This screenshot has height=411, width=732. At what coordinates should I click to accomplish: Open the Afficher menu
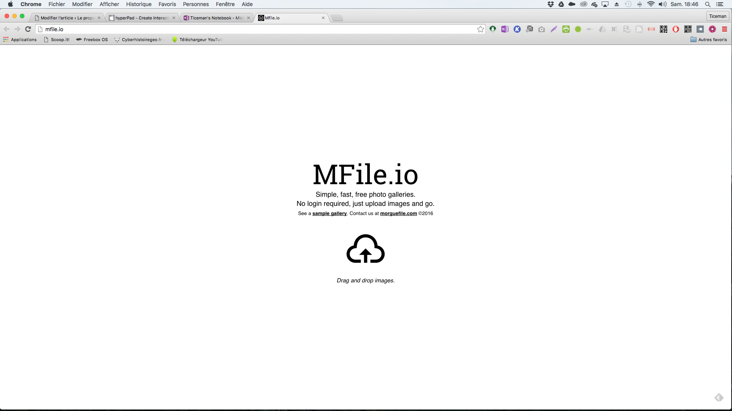tap(109, 4)
